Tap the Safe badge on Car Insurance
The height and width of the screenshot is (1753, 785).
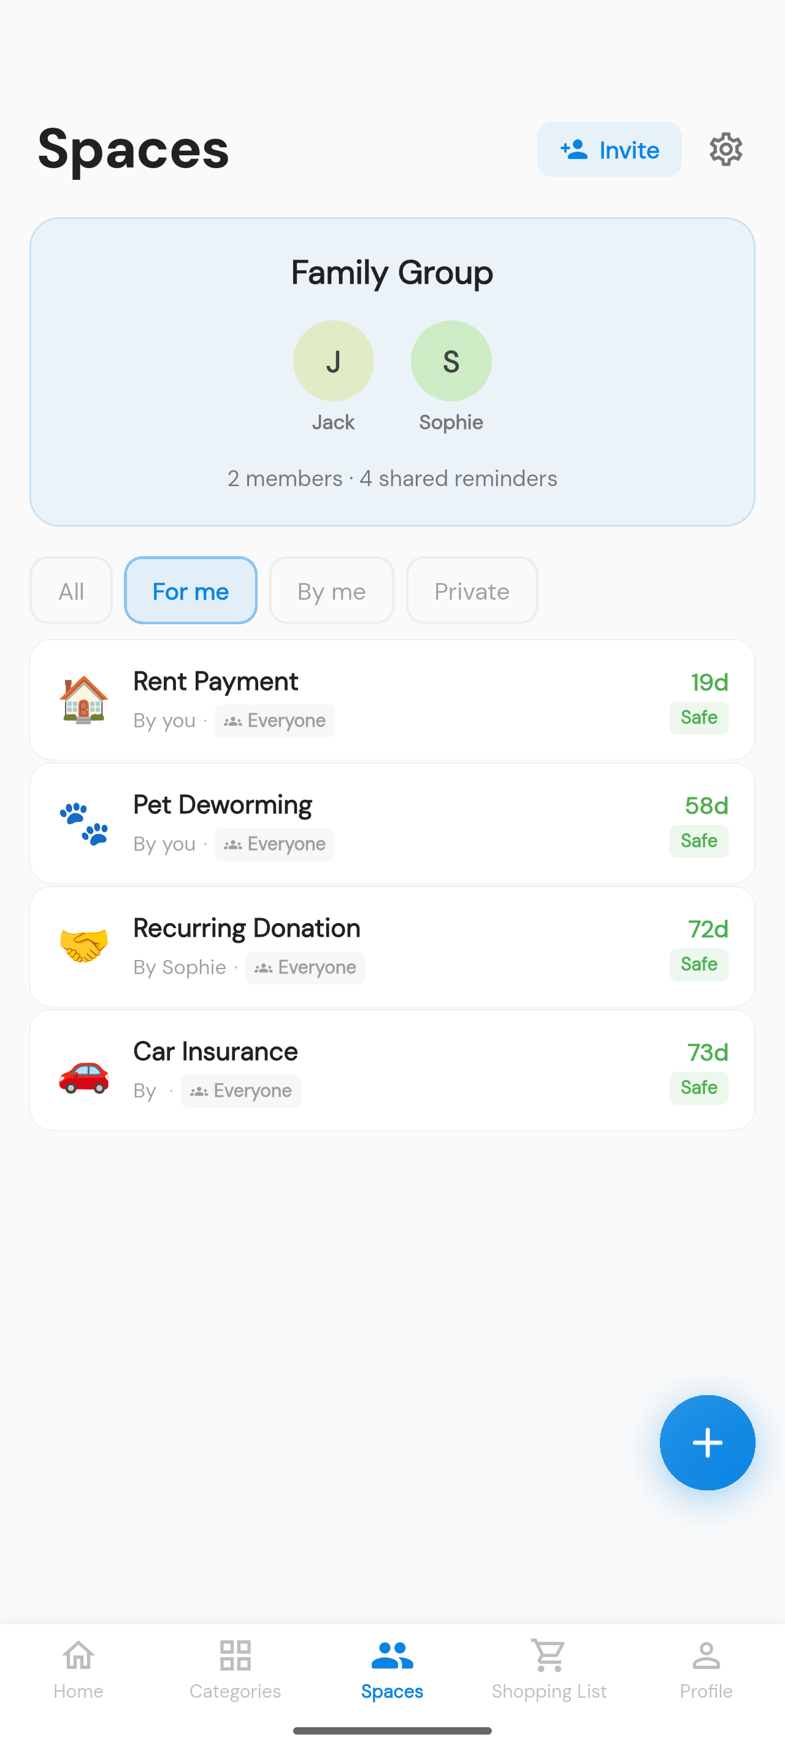click(x=699, y=1088)
